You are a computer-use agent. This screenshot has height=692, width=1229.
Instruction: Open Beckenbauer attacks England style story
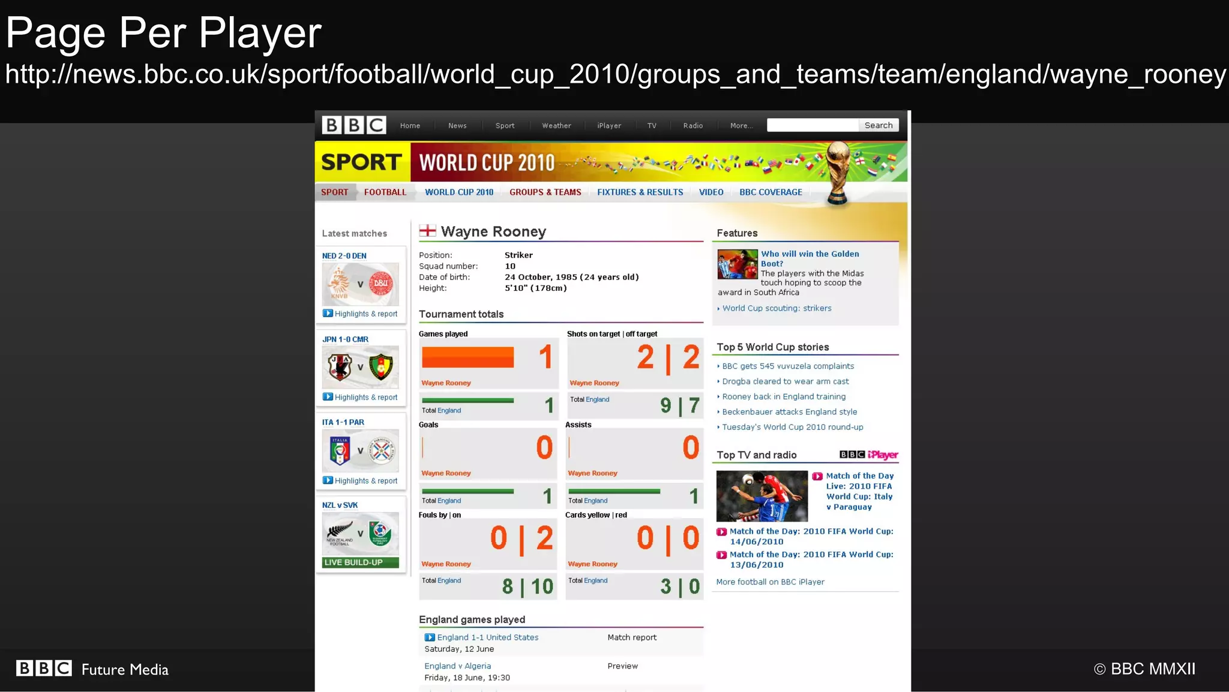click(x=790, y=412)
